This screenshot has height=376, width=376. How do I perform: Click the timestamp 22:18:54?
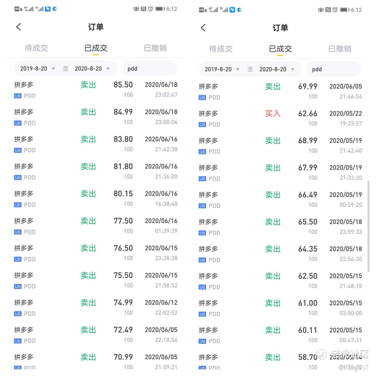click(x=166, y=340)
